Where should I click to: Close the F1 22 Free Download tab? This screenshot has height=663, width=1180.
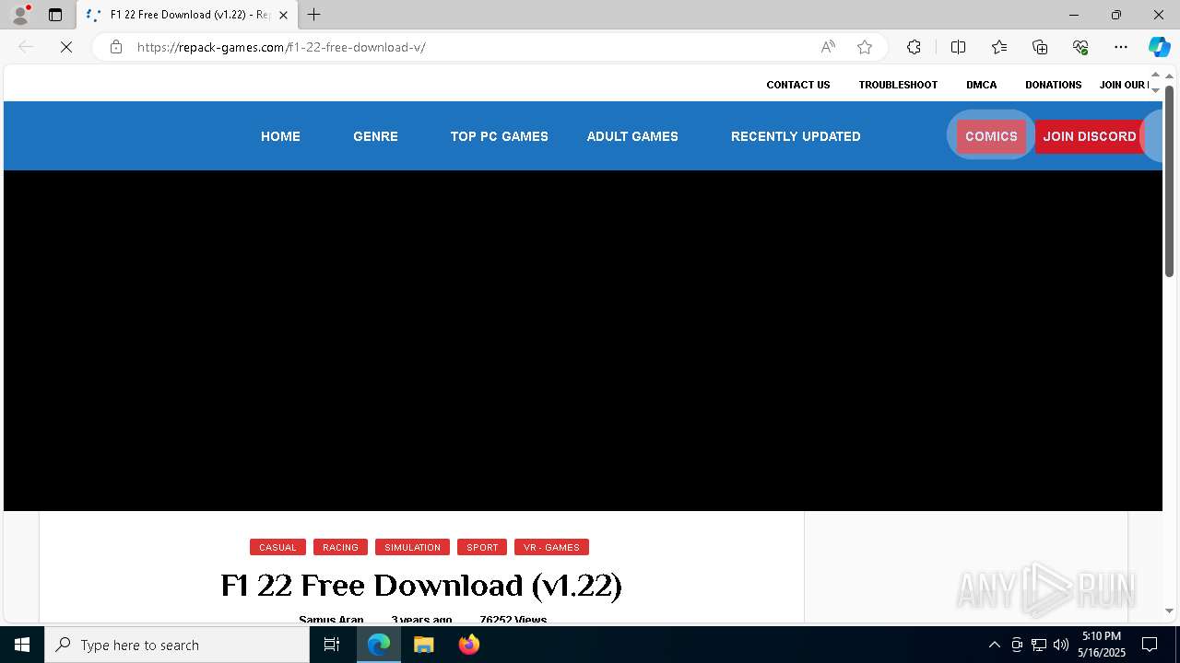[x=283, y=15]
